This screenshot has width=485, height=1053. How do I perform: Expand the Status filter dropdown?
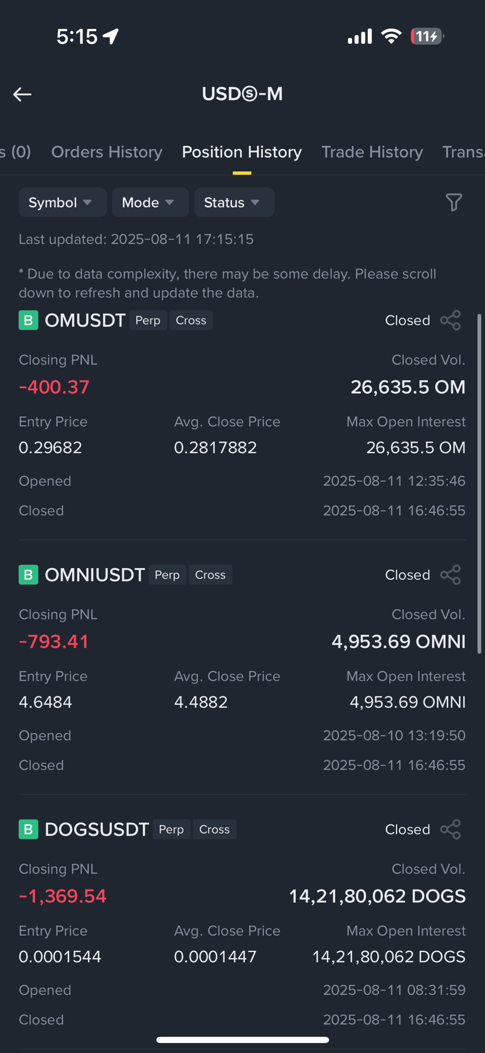click(x=234, y=202)
